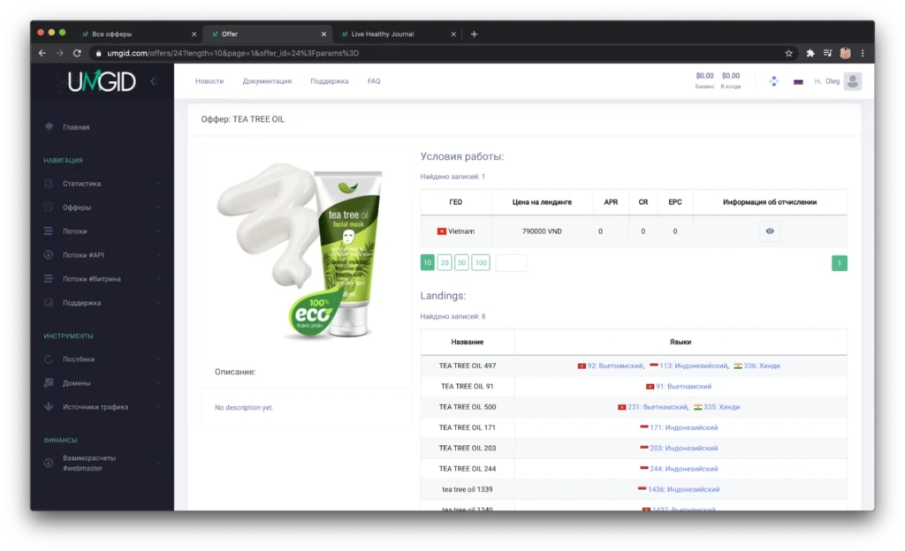Screen dimensions: 905x551
Task: Expand the sidebar Поддержка submenu arrow
Action: [x=158, y=303]
